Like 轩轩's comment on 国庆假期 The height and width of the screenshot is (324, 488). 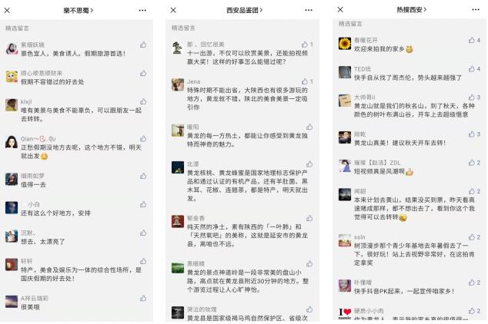click(143, 261)
